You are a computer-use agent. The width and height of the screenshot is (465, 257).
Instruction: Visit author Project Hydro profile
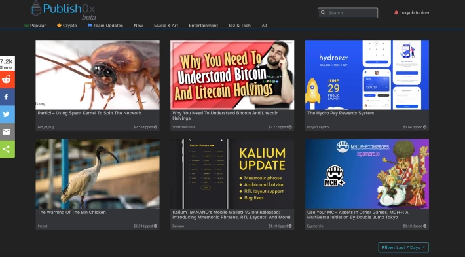tap(318, 127)
